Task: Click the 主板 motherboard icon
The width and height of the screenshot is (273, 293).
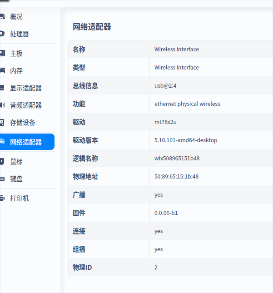Action: pyautogui.click(x=2, y=53)
